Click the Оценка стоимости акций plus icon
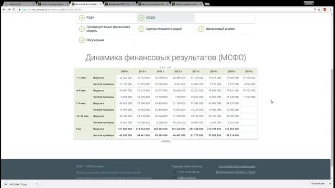Screen dimensions: 335x188 point(141,29)
